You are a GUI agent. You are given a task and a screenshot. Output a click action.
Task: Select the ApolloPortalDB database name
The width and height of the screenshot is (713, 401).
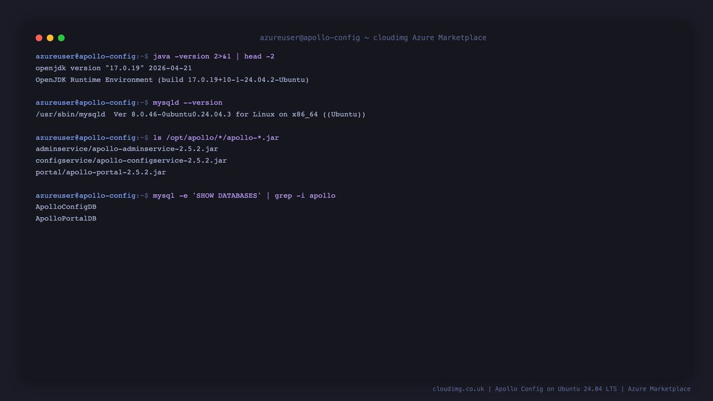click(66, 218)
